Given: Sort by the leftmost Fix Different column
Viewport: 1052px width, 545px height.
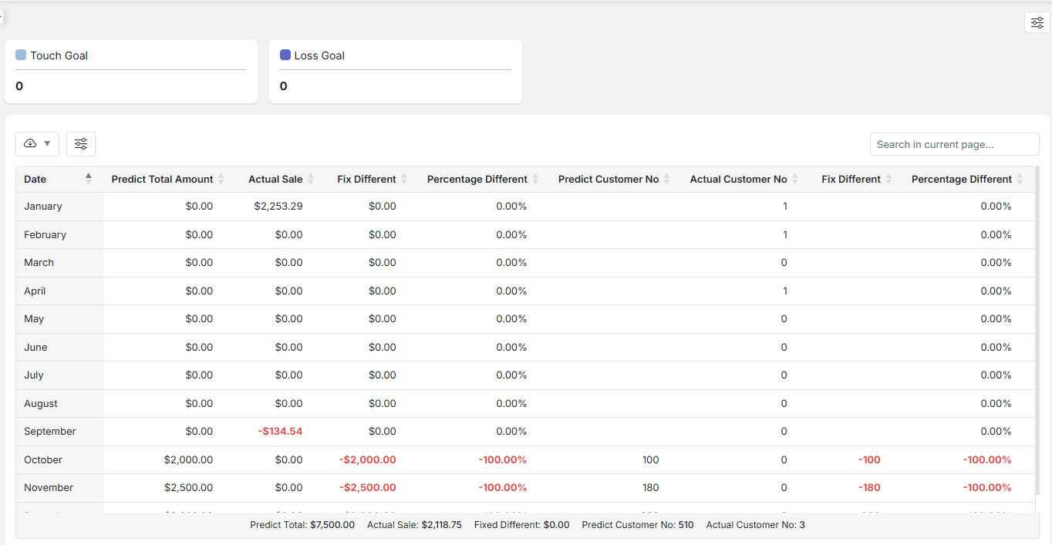Looking at the screenshot, I should (x=404, y=180).
